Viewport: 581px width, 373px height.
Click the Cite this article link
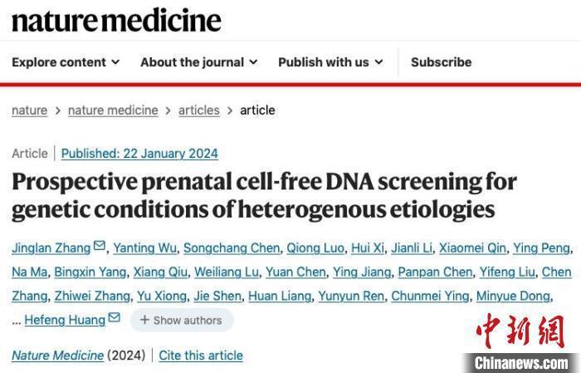coord(201,356)
